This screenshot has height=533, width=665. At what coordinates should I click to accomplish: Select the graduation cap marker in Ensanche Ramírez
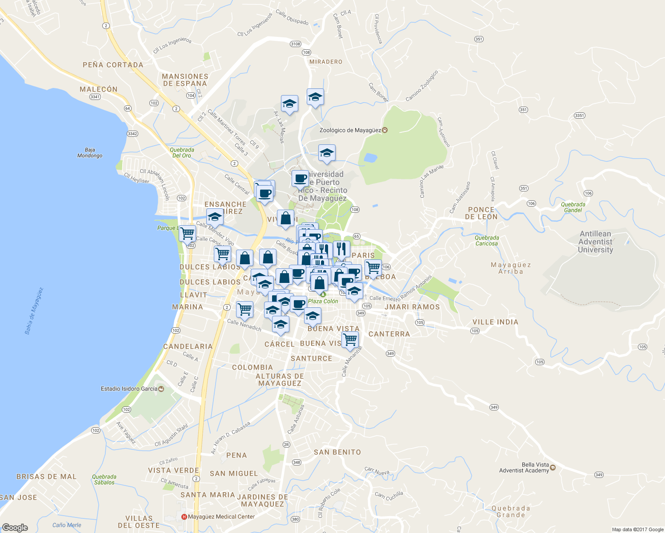(x=215, y=217)
